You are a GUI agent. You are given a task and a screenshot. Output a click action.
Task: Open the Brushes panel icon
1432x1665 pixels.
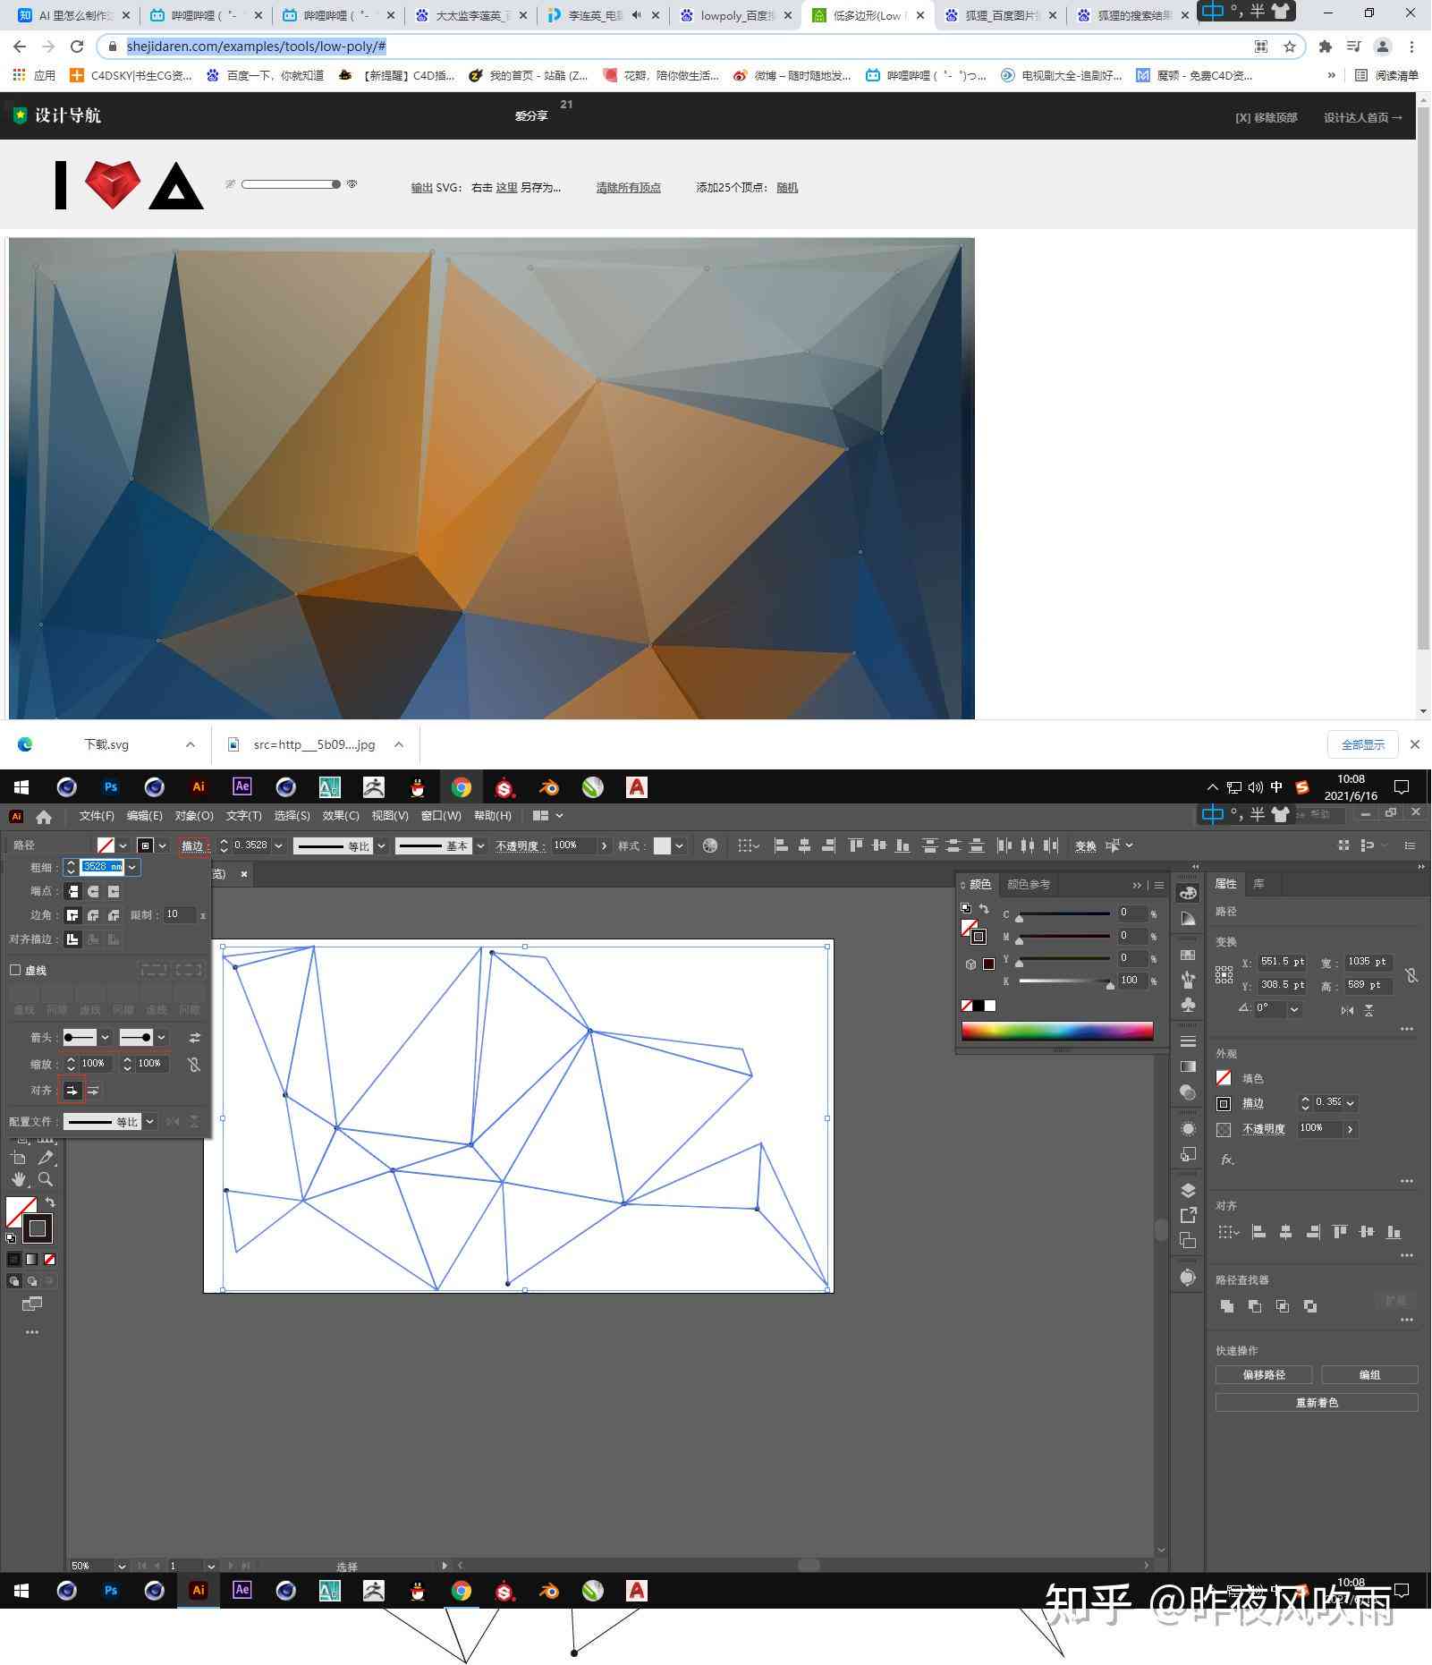click(1188, 980)
